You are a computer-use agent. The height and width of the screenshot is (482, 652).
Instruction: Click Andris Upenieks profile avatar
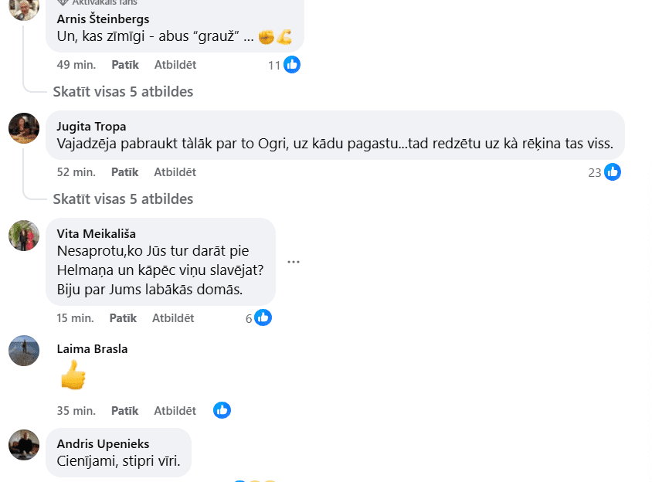[x=24, y=445]
